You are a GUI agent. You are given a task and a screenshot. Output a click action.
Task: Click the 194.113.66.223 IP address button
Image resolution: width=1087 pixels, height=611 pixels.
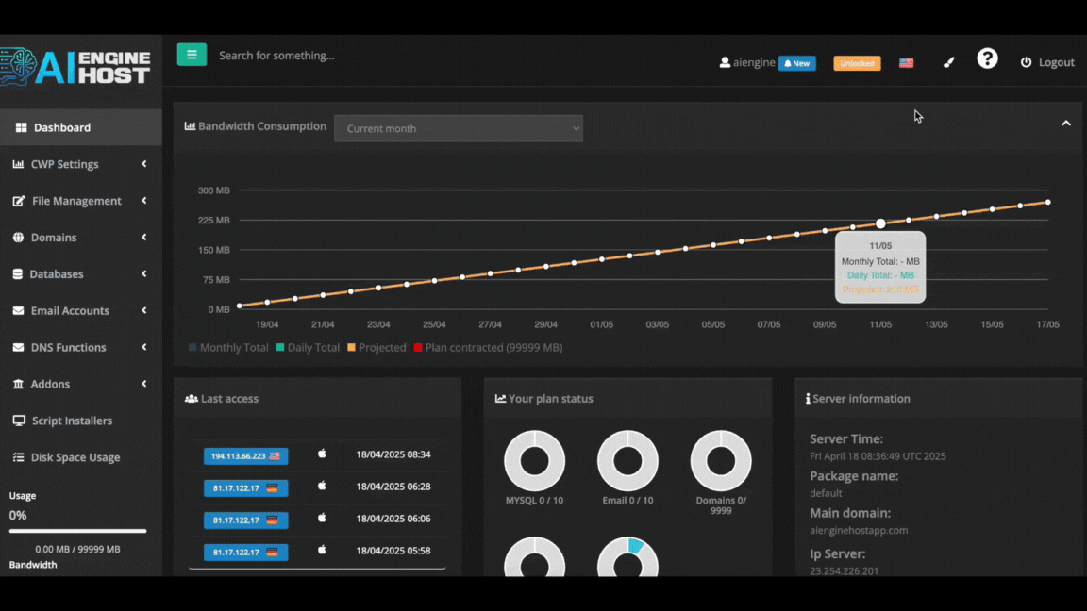point(245,455)
